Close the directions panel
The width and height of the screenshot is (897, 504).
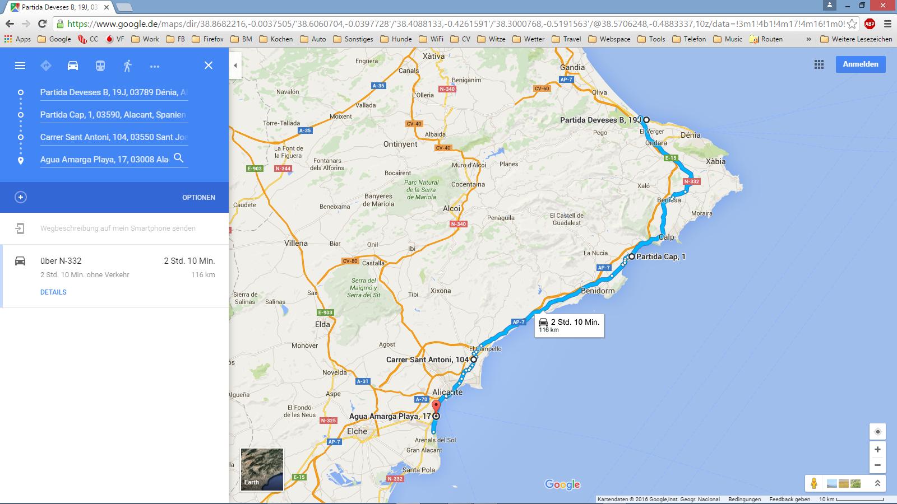click(x=209, y=66)
